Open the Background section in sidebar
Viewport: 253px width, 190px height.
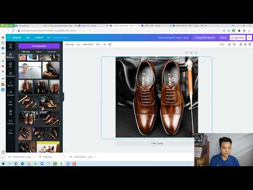pyautogui.click(x=11, y=112)
